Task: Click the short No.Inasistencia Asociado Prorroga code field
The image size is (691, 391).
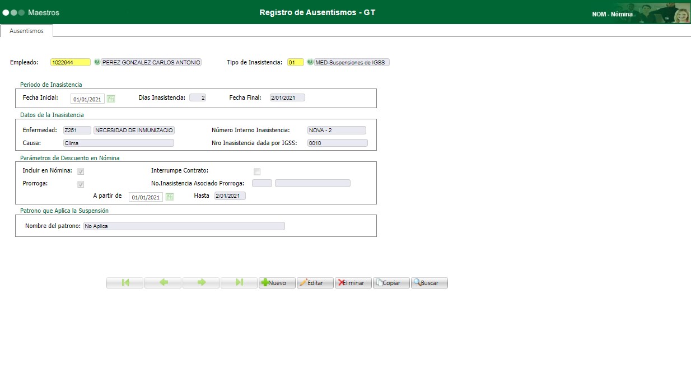Action: click(262, 183)
